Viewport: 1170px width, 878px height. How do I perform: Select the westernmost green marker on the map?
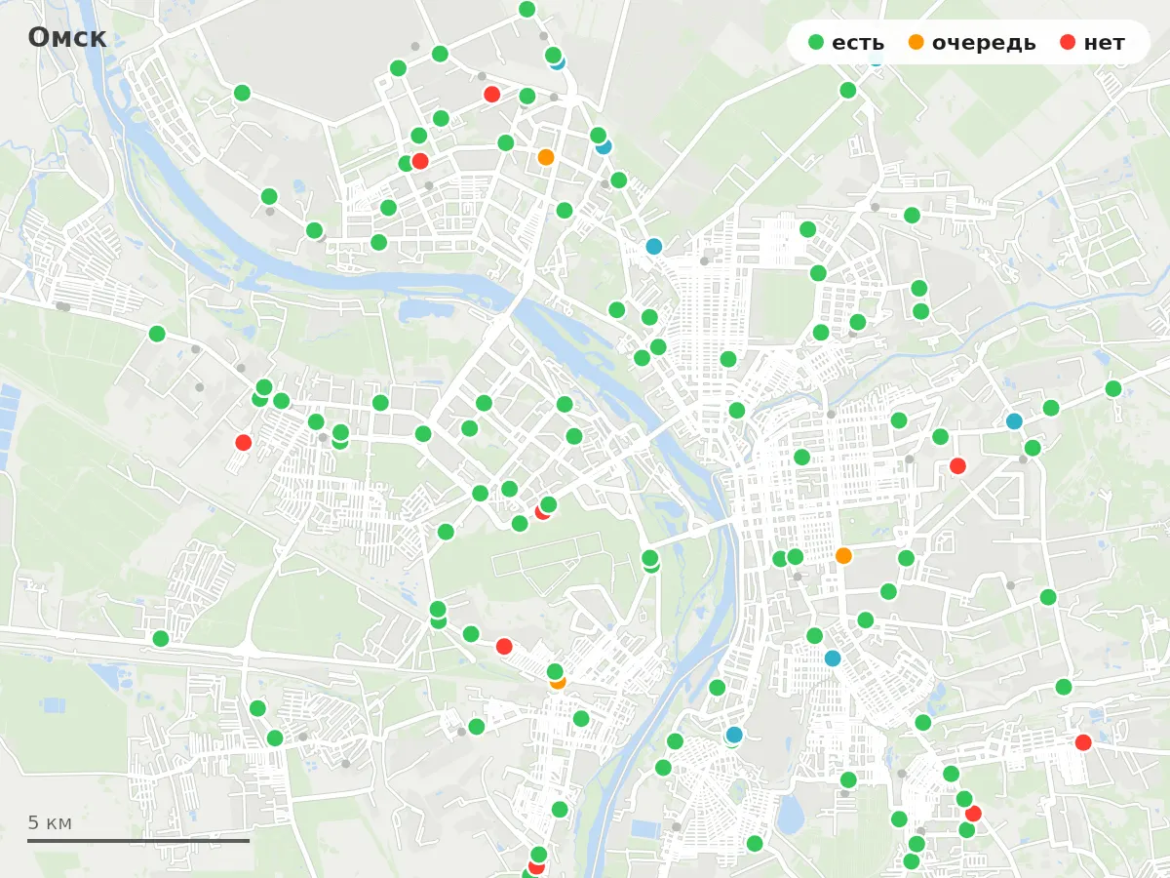click(x=157, y=334)
